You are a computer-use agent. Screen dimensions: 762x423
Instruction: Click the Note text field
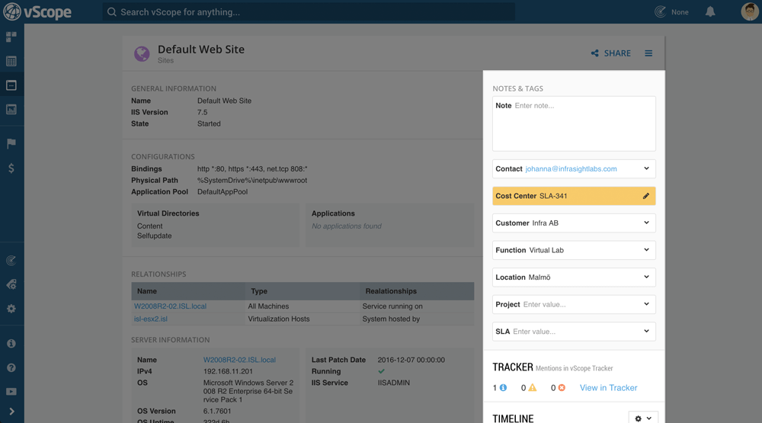(x=574, y=123)
